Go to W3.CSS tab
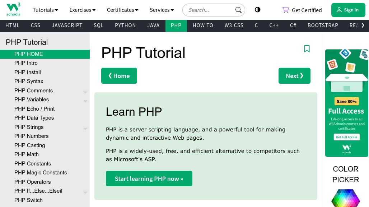369x207 pixels. [x=234, y=25]
